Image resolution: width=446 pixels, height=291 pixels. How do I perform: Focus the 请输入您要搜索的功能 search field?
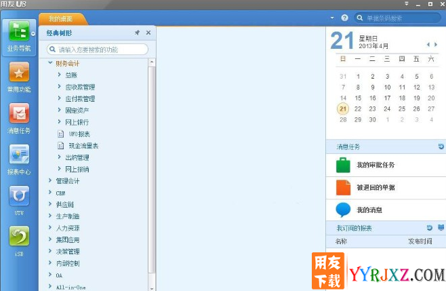pyautogui.click(x=98, y=50)
